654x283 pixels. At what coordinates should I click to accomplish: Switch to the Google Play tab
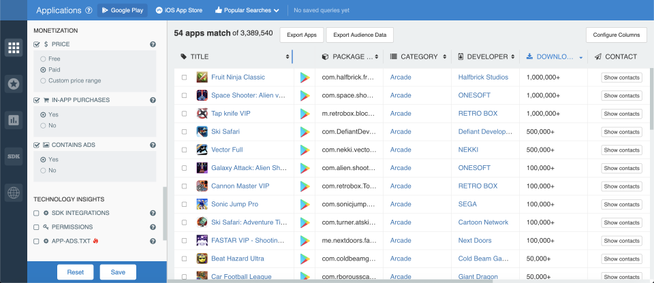point(123,10)
